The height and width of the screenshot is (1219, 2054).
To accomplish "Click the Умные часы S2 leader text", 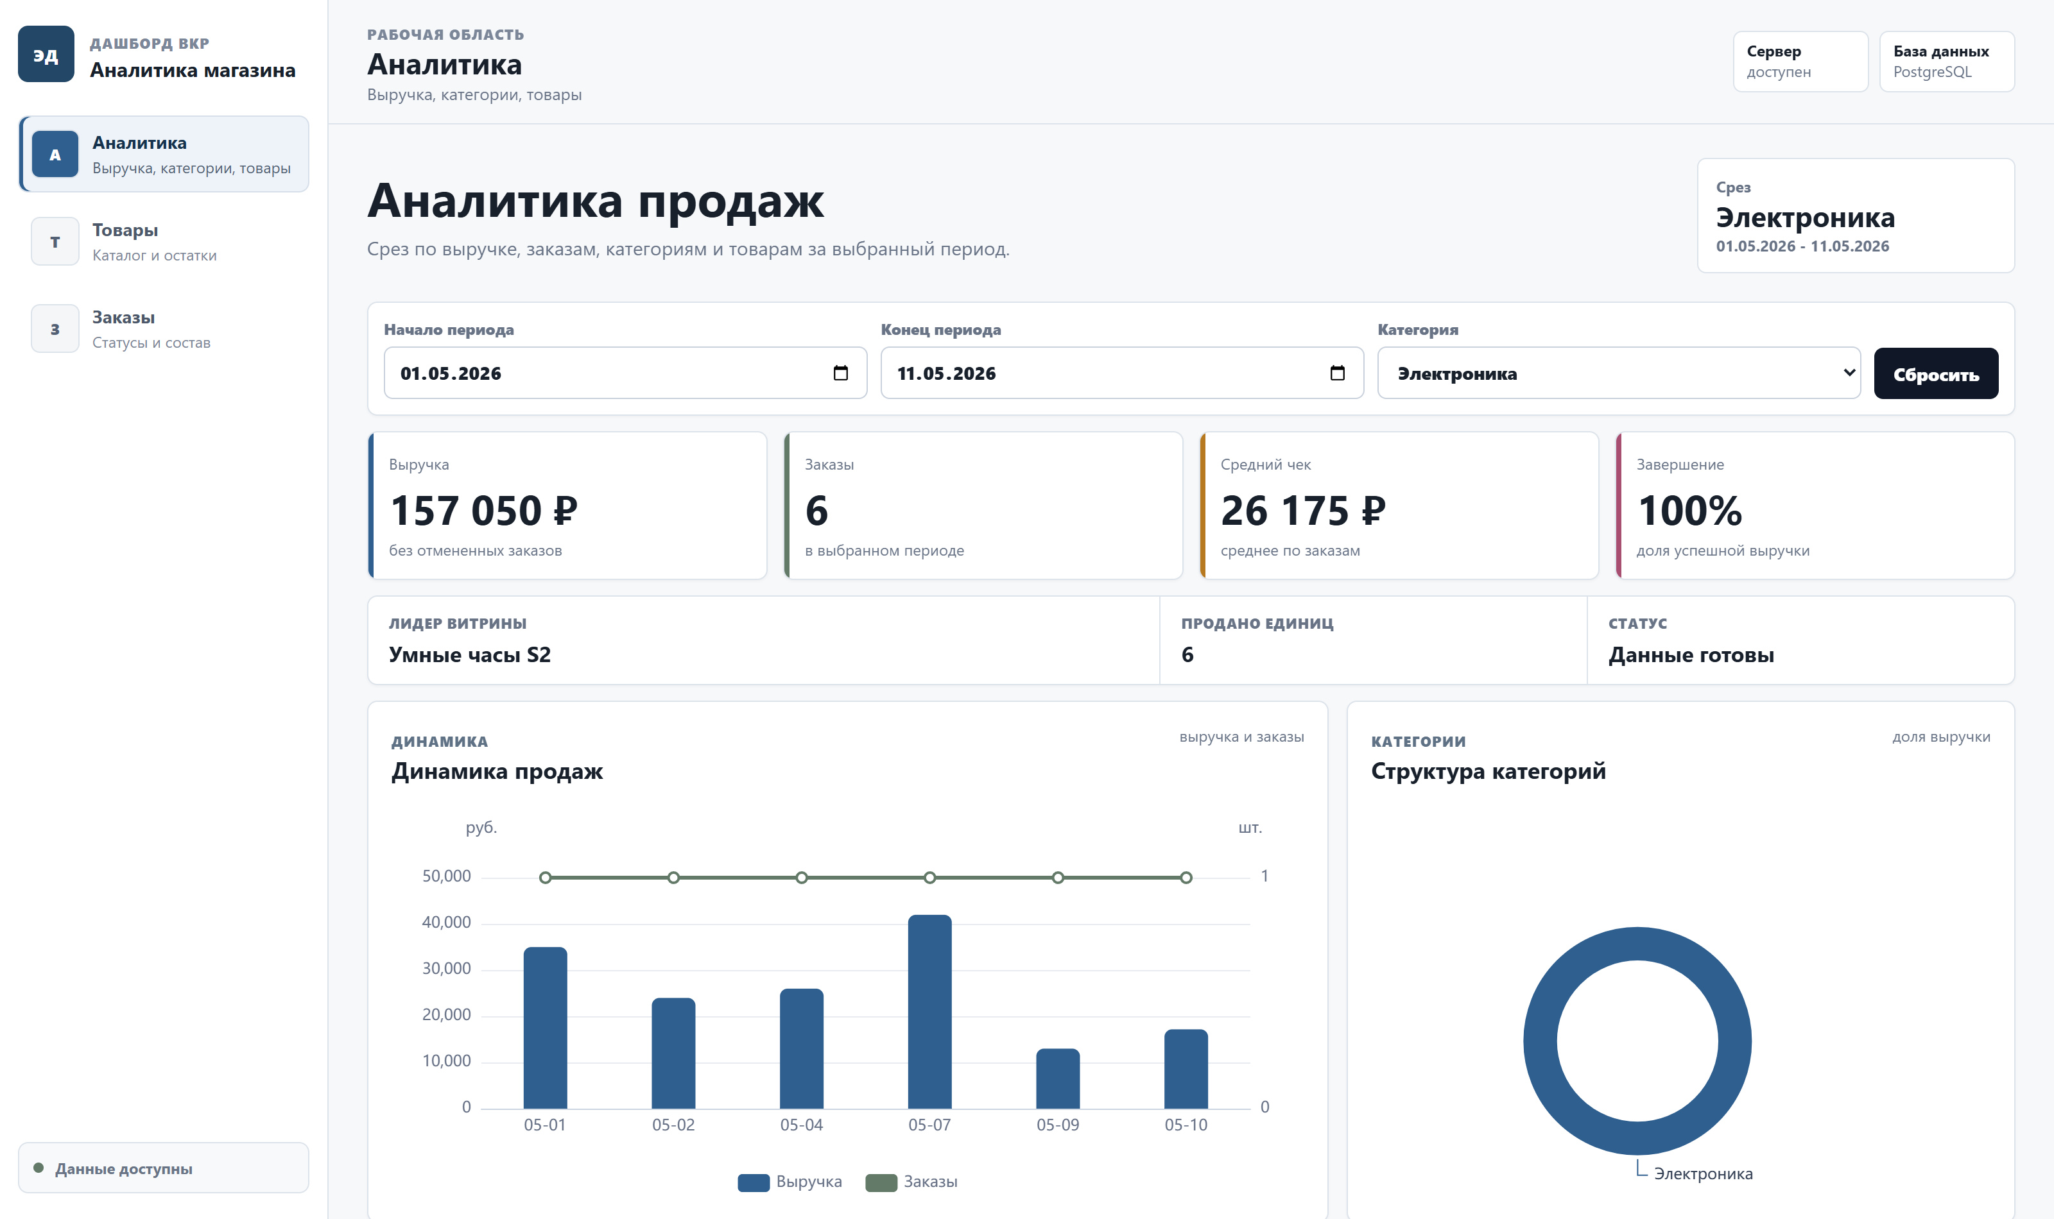I will click(470, 654).
